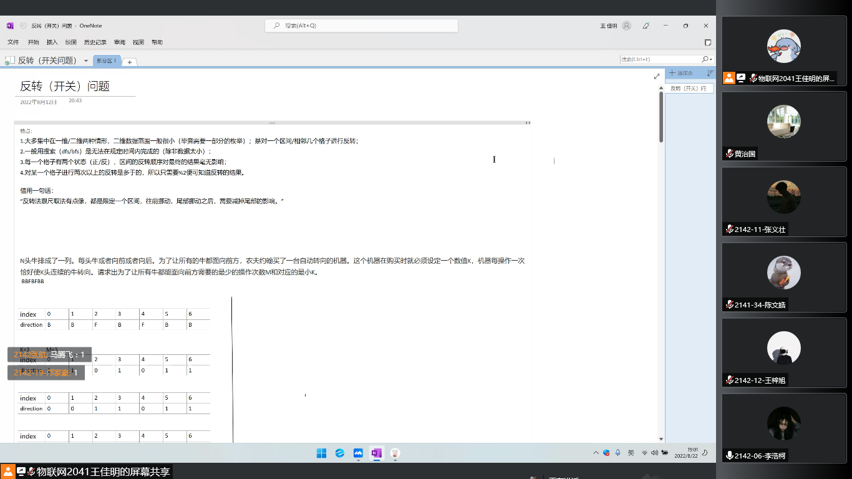The width and height of the screenshot is (852, 479).
Task: Click the user account avatar icon
Action: pyautogui.click(x=626, y=26)
